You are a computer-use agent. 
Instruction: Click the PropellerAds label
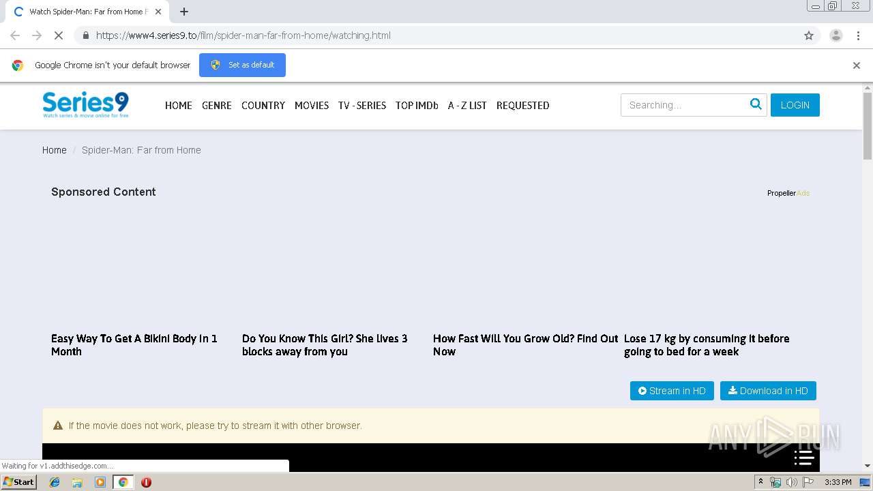[x=788, y=193]
